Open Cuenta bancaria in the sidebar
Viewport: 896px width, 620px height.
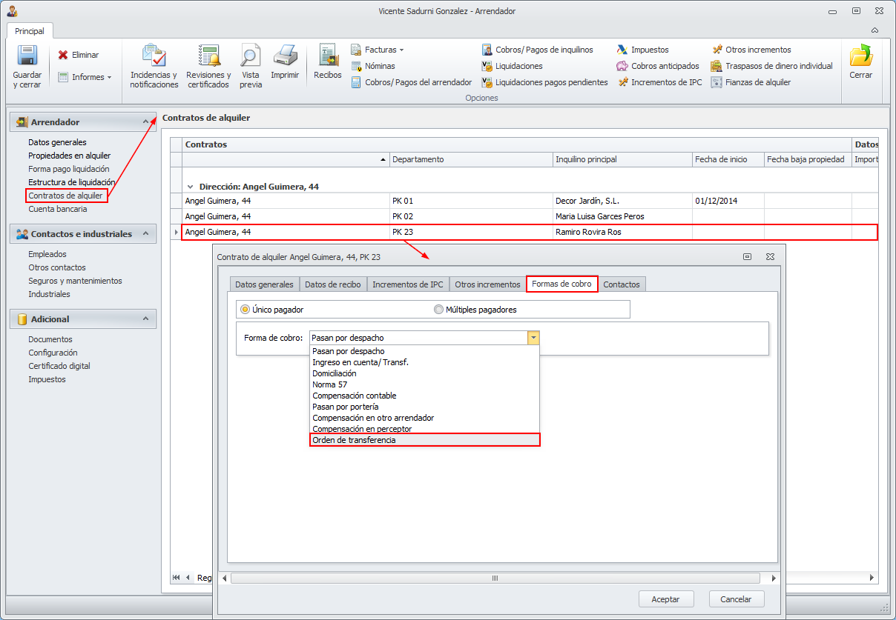tap(58, 209)
